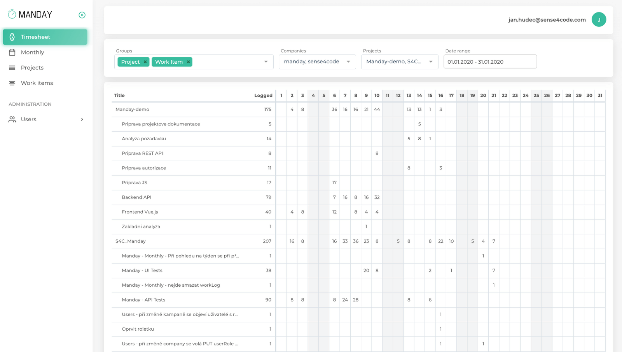Go to the Monthly view
The height and width of the screenshot is (352, 622).
[32, 52]
